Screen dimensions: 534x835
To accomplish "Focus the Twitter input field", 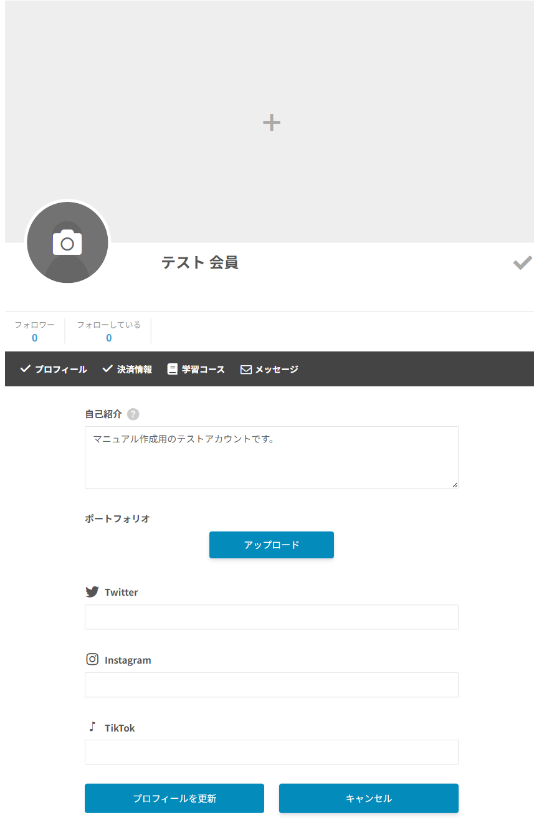I will [272, 617].
